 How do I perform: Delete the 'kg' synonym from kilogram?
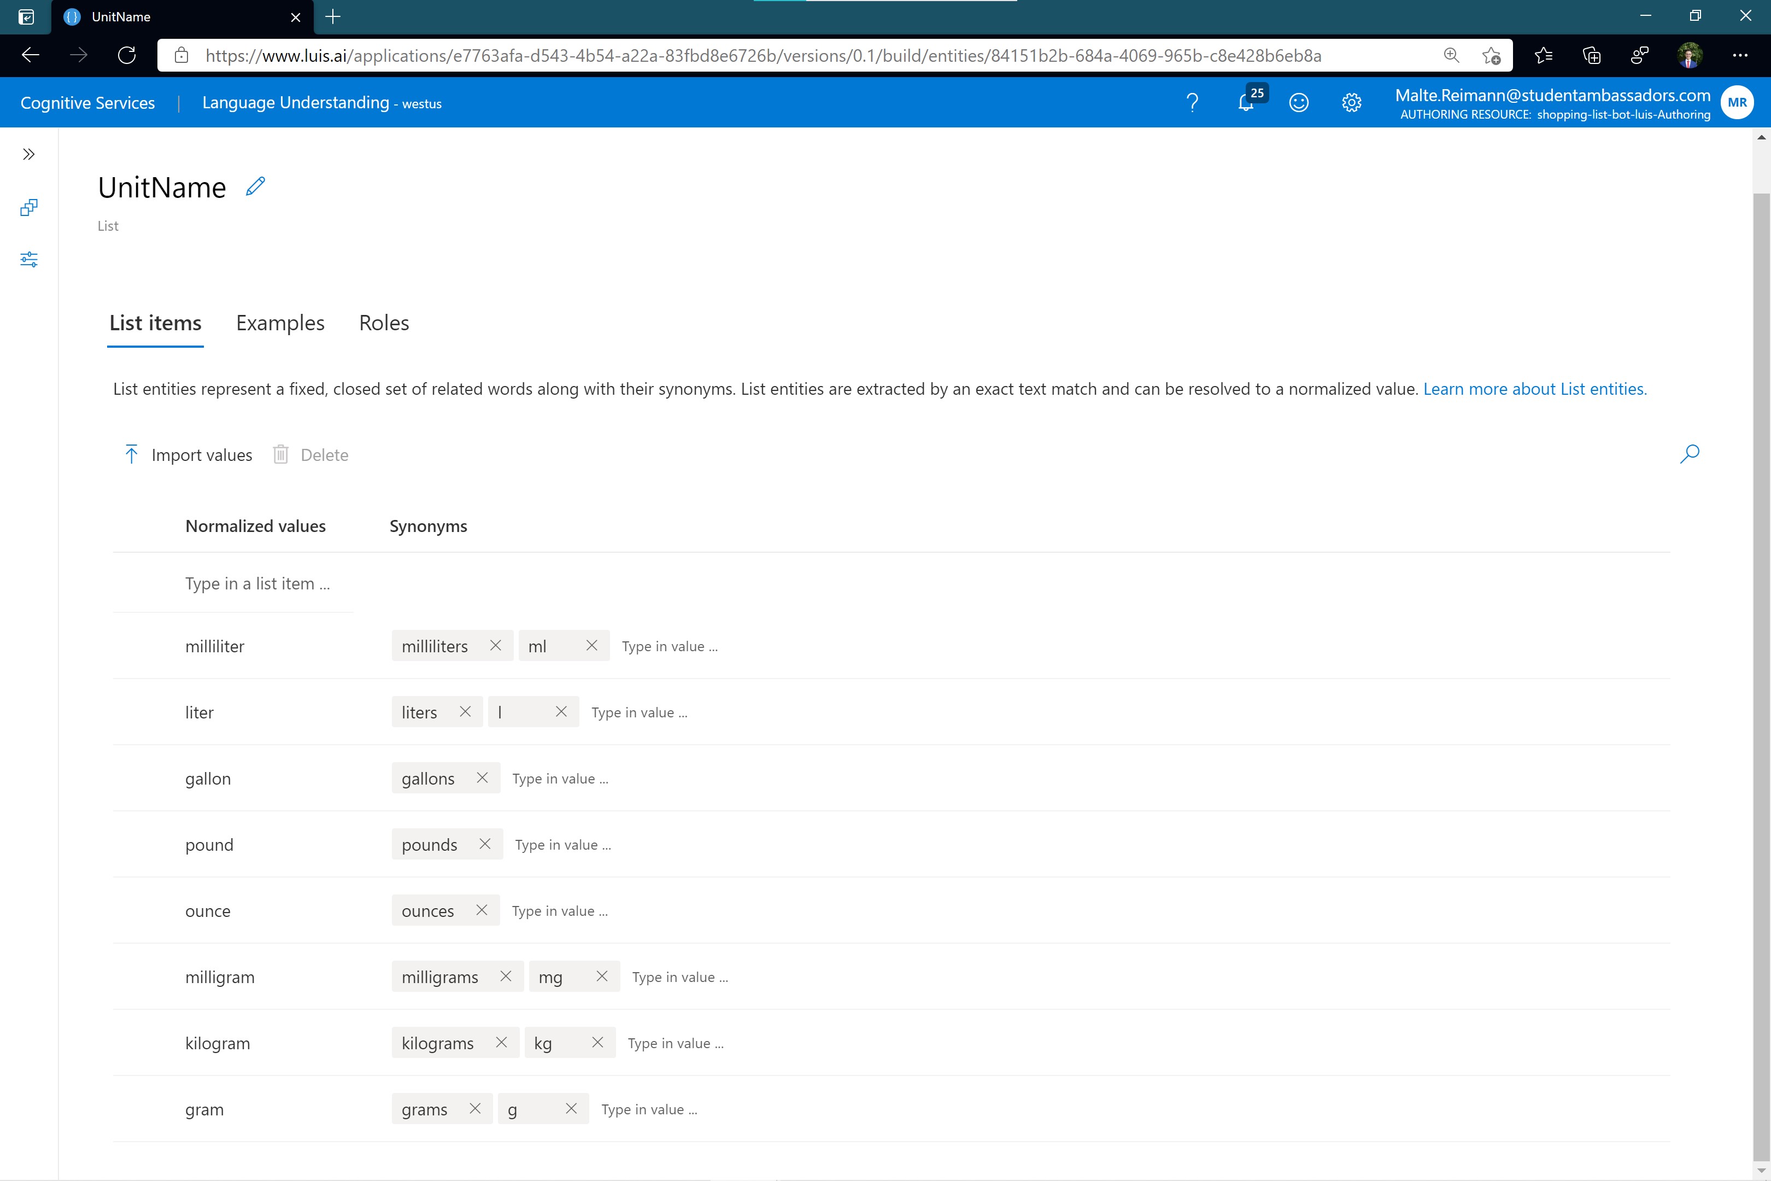click(x=597, y=1043)
